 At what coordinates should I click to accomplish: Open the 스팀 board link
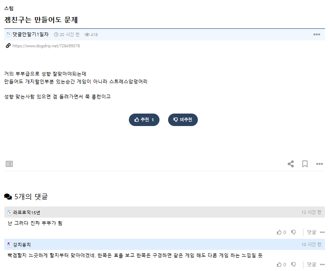9,8
